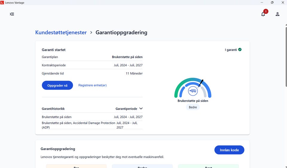Click the Lenovos tjenestegaranti description text

pos(102,157)
